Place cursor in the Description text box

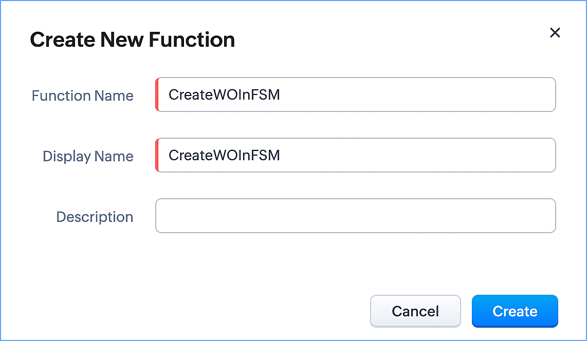pos(355,216)
